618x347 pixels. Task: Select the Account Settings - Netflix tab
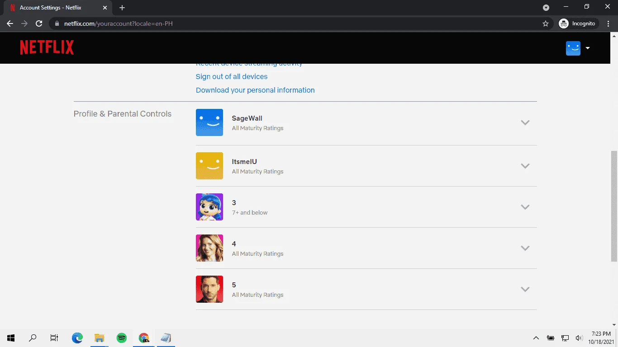pyautogui.click(x=58, y=8)
